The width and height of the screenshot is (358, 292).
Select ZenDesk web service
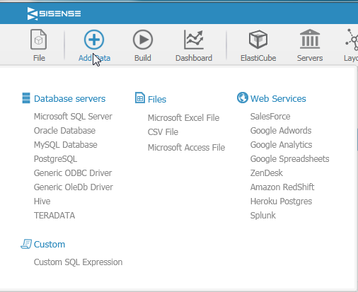click(267, 173)
